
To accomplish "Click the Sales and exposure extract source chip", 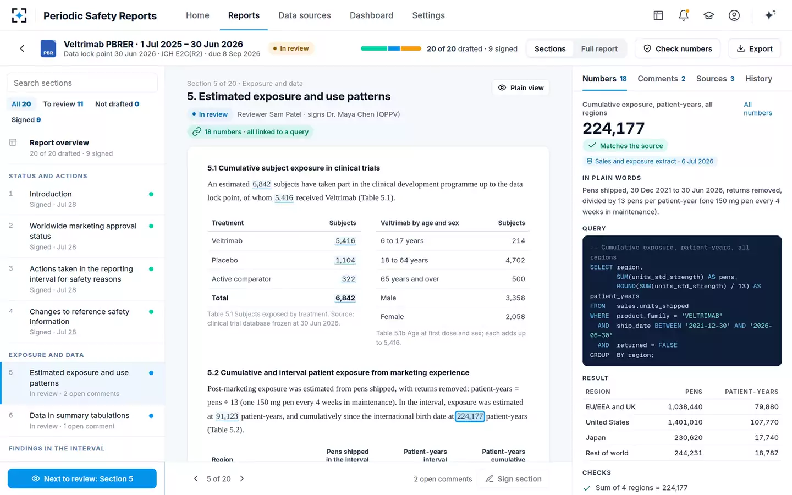I will pyautogui.click(x=650, y=161).
